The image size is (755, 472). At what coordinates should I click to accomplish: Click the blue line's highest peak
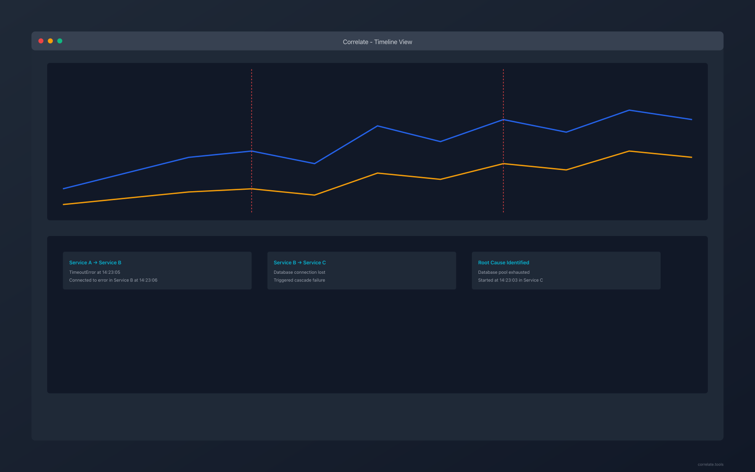[x=629, y=110]
